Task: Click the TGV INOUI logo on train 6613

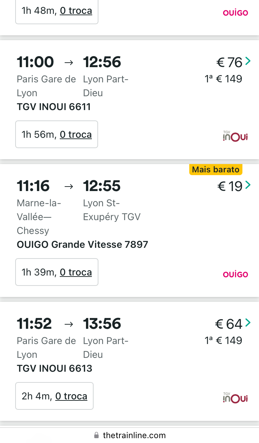Action: [x=236, y=398]
